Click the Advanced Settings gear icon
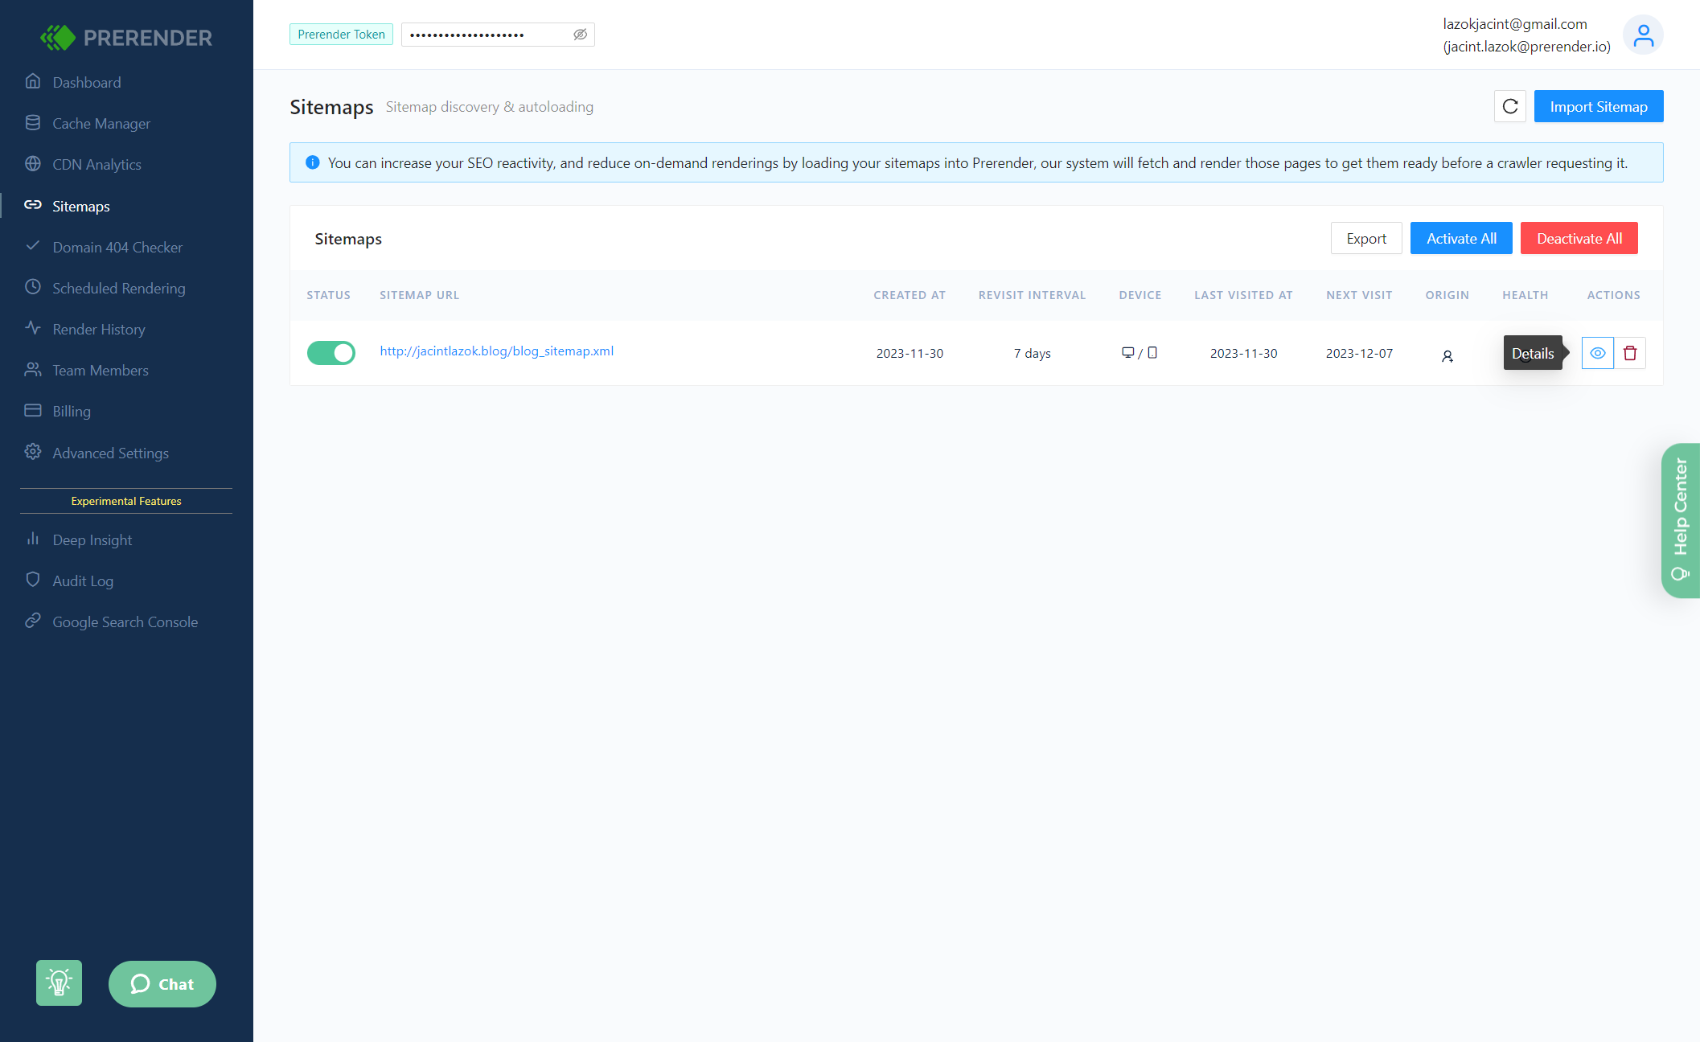 coord(33,451)
